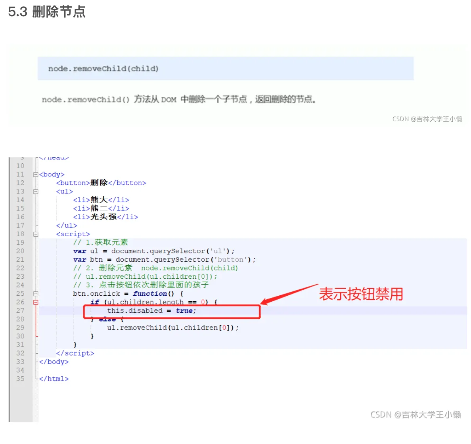
Task: Collapse the <body> code fold on line 11
Action: [x=36, y=174]
